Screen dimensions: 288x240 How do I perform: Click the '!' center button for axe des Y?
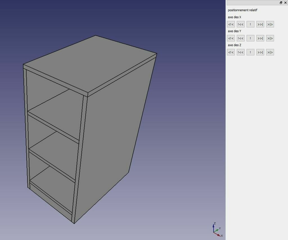click(x=250, y=38)
